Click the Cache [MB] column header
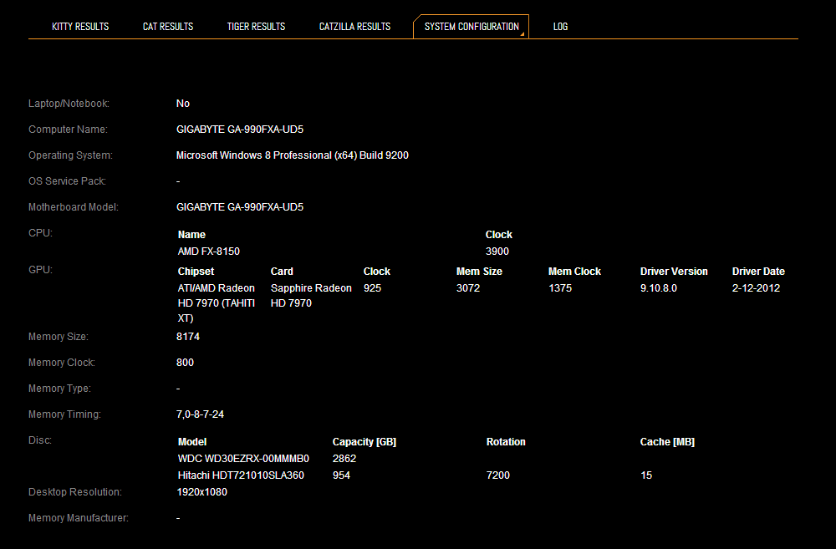 click(x=667, y=442)
